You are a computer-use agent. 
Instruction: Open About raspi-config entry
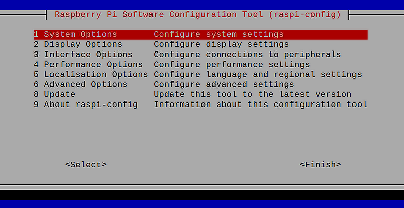click(200, 105)
